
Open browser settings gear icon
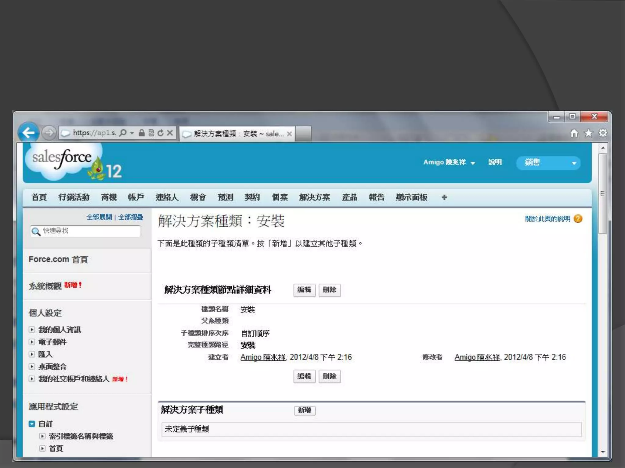(x=603, y=133)
